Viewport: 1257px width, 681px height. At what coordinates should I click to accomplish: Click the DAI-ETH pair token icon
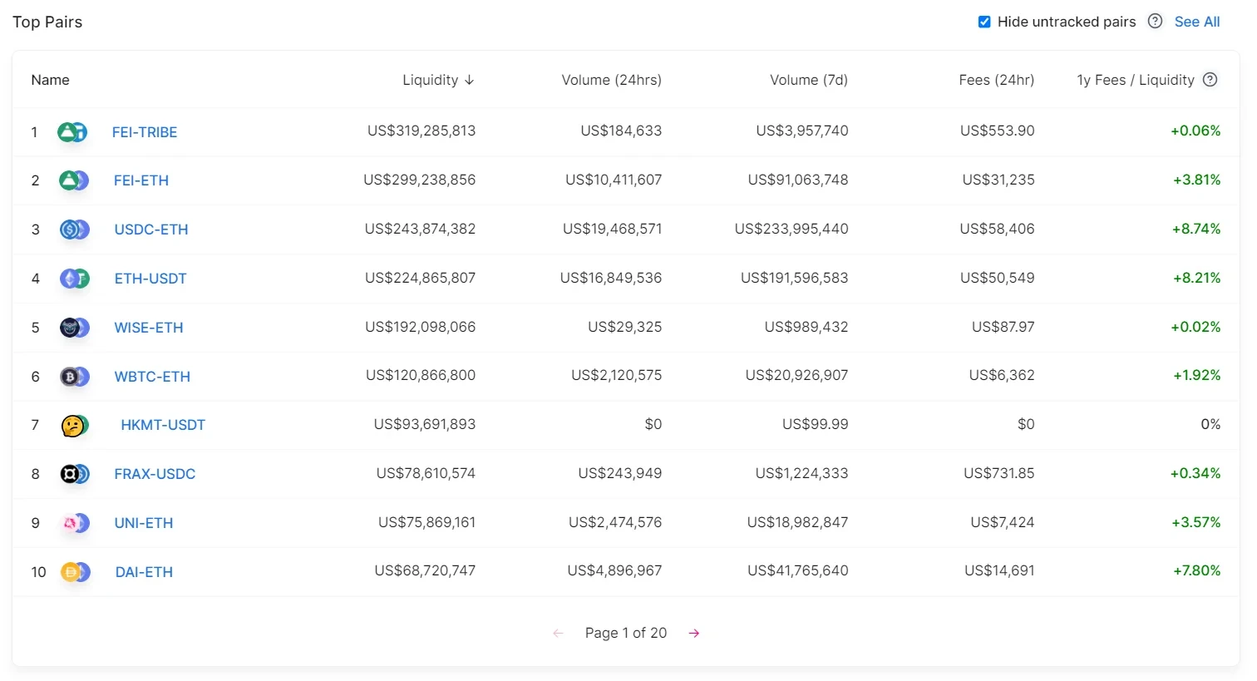(x=75, y=572)
